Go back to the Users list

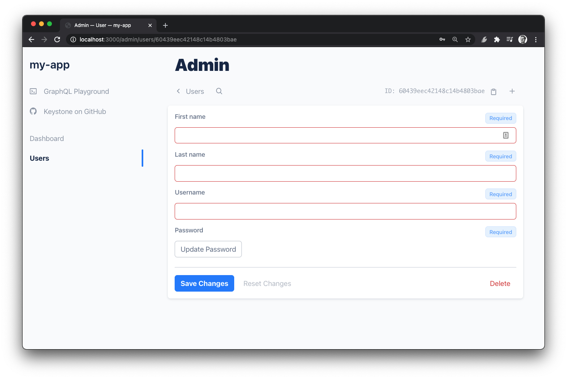coord(190,91)
